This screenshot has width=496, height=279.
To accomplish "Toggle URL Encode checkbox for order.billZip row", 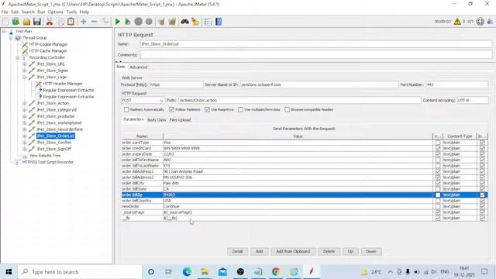I will click(438, 195).
